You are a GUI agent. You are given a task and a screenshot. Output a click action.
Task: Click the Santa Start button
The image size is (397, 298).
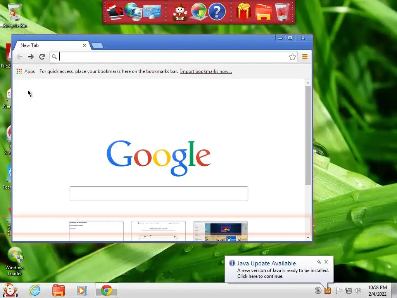(x=10, y=290)
